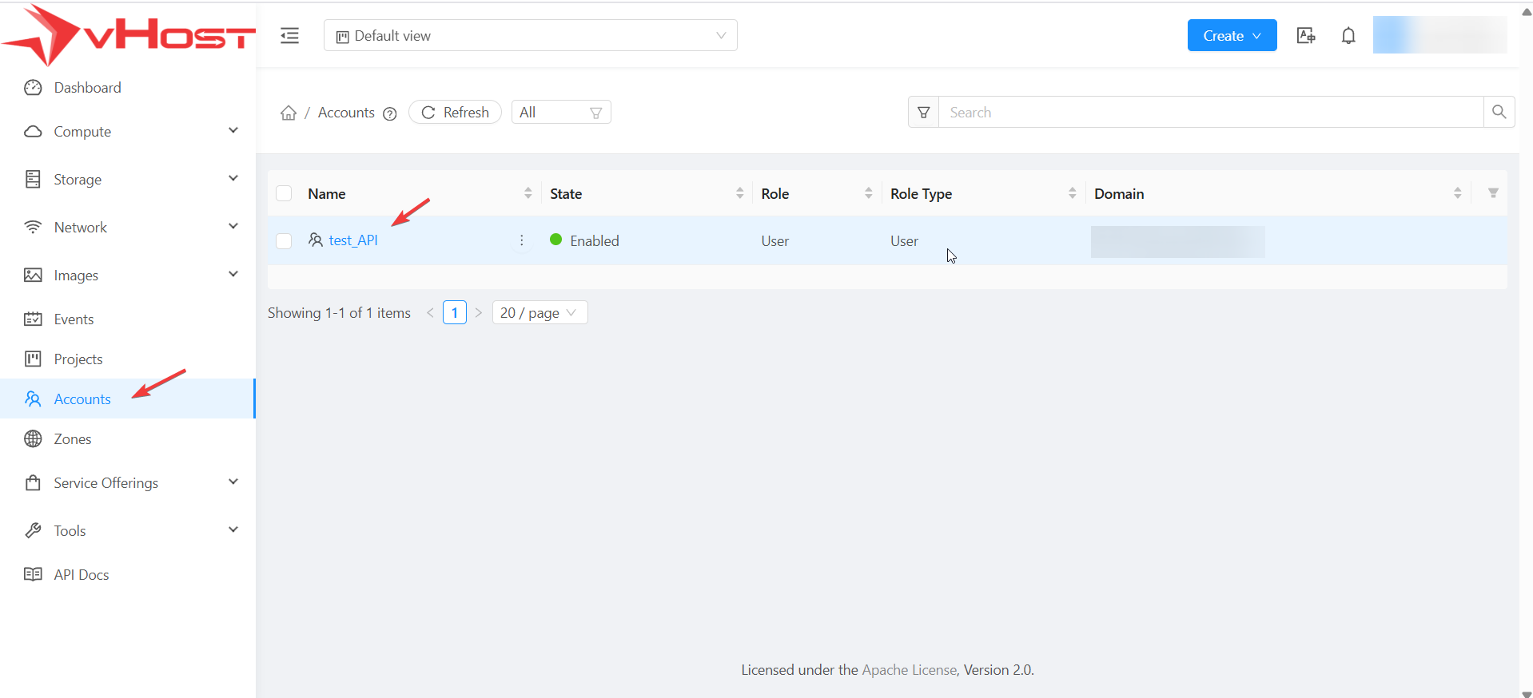This screenshot has height=698, width=1533.
Task: Open the search filter funnel icon
Action: point(923,113)
